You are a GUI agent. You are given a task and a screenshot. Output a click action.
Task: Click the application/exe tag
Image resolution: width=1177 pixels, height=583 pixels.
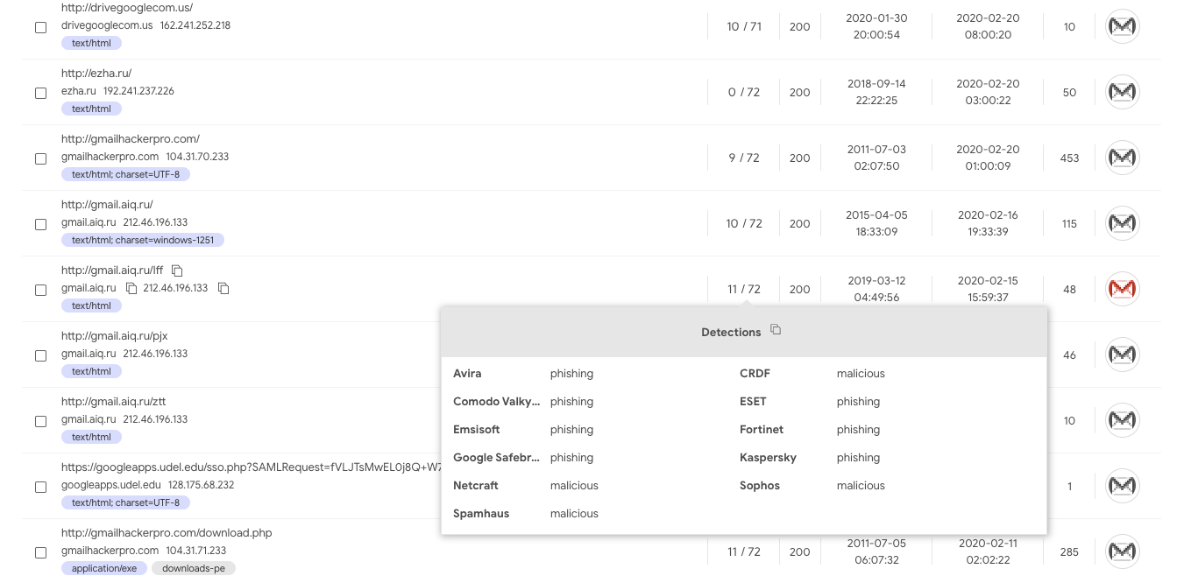click(x=103, y=568)
